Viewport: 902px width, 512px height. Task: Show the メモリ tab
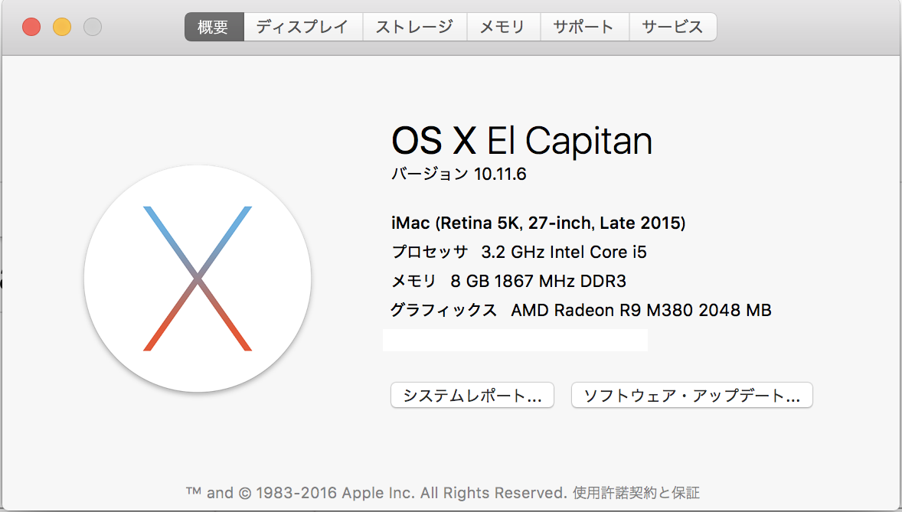[x=502, y=27]
